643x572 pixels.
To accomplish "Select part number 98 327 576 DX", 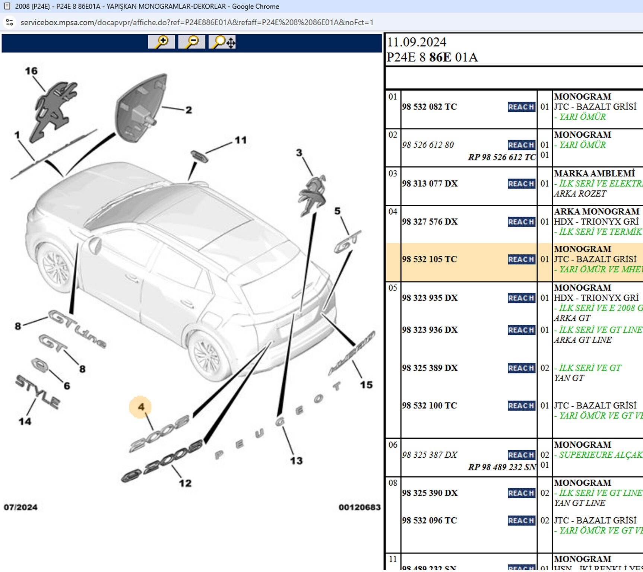I will click(x=430, y=222).
